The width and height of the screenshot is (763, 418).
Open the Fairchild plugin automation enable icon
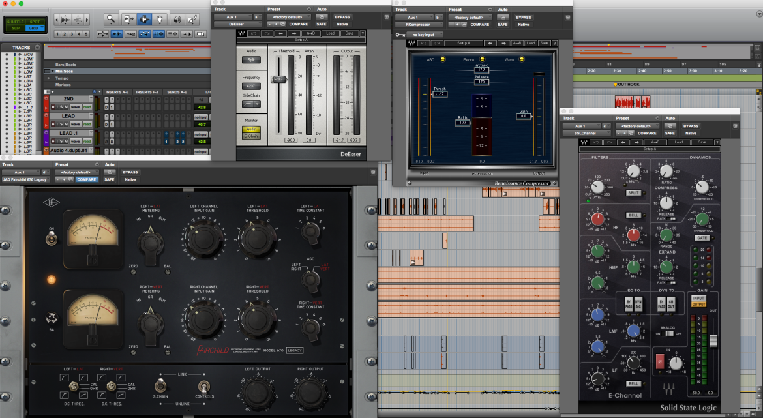coord(110,172)
